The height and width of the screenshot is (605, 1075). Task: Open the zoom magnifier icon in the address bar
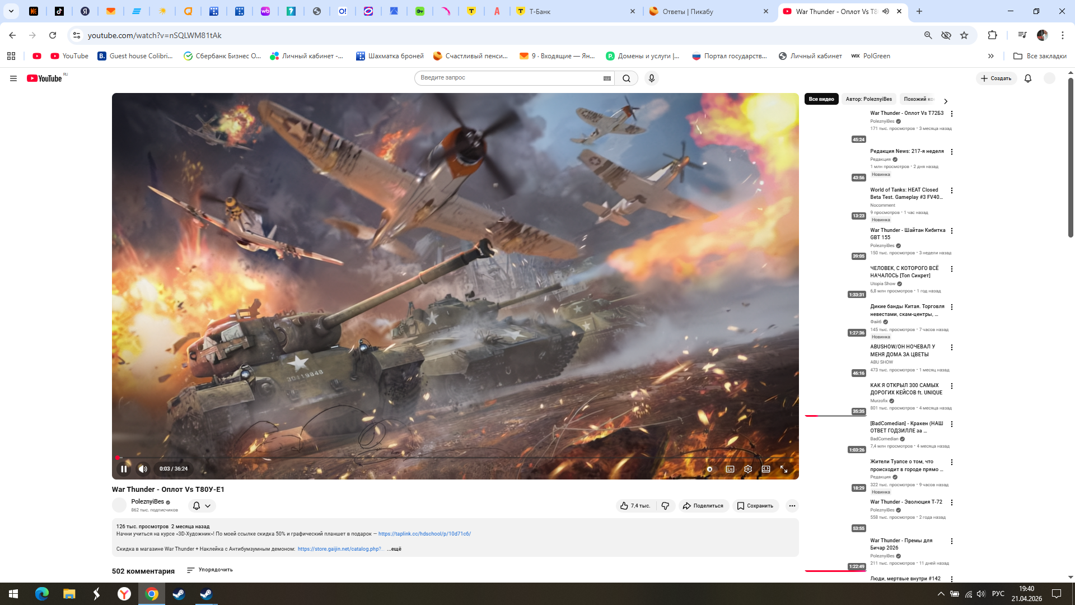coord(928,35)
